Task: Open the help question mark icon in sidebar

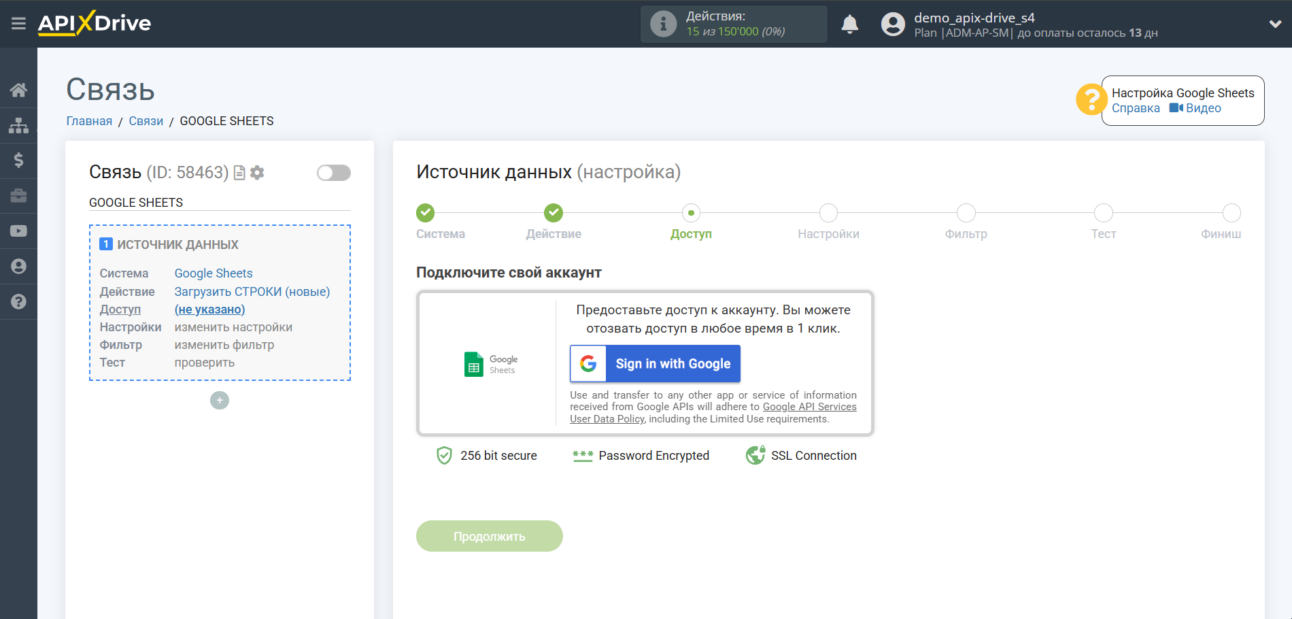Action: point(18,302)
